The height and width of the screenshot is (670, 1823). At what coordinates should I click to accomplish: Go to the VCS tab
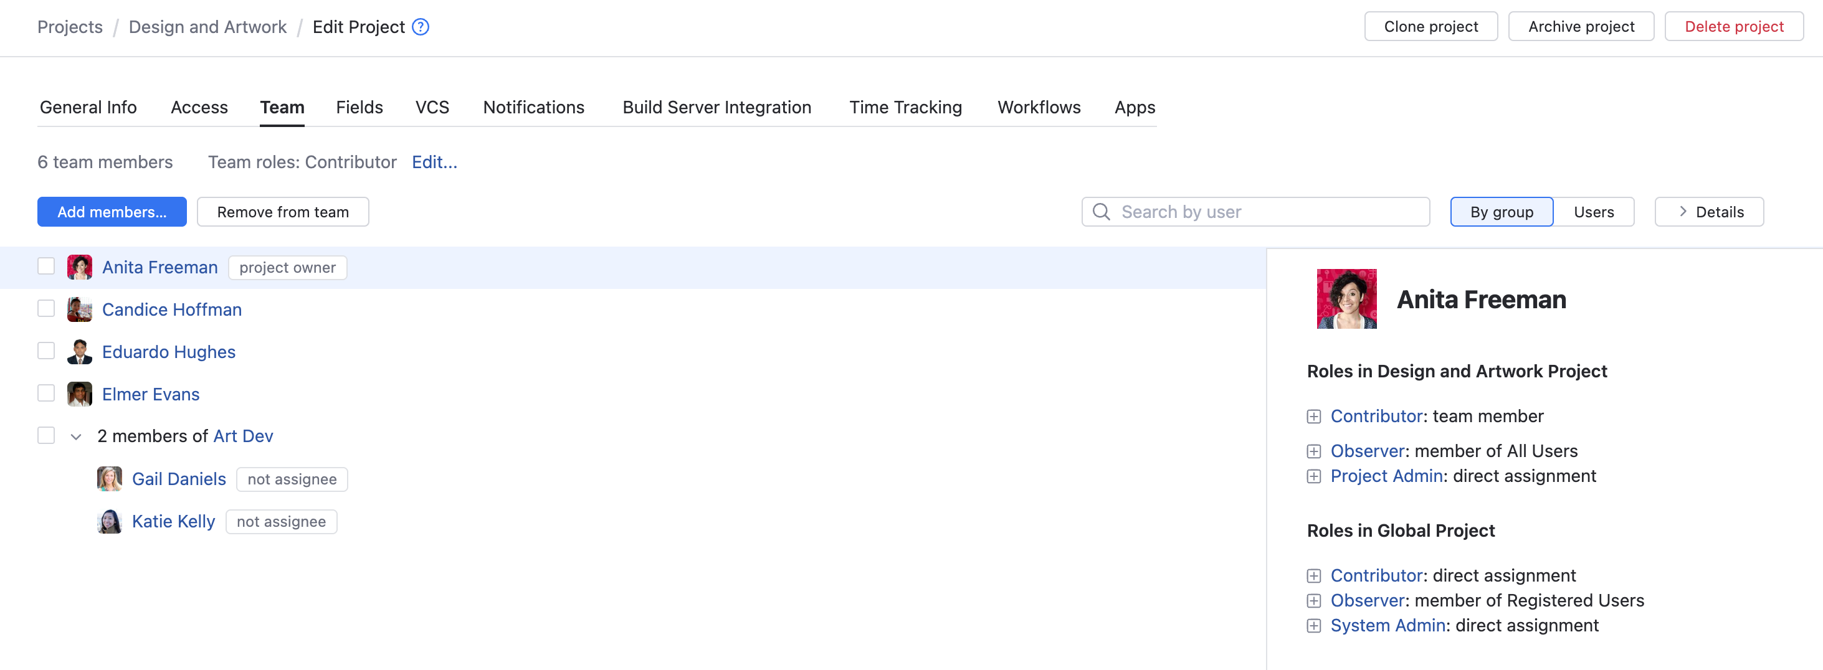(432, 108)
